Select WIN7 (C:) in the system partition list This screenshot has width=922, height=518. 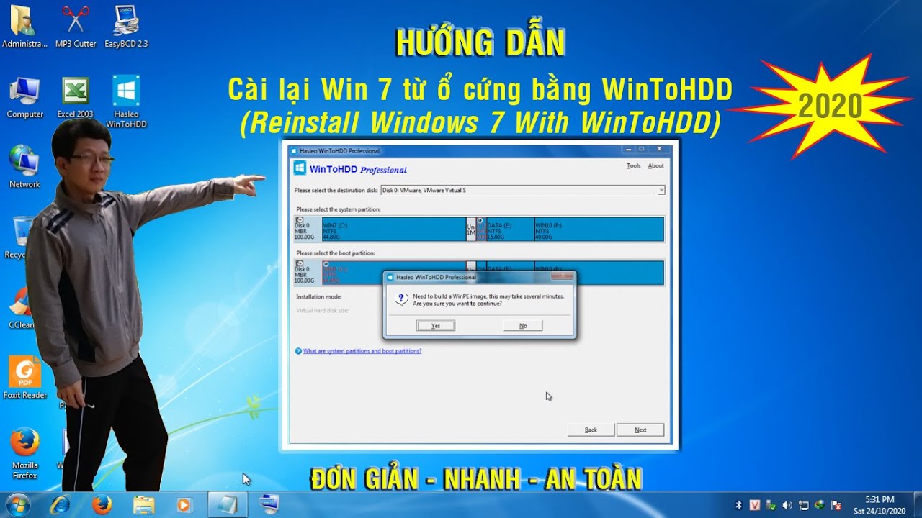pyautogui.click(x=394, y=229)
